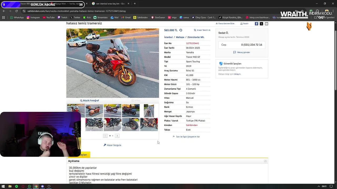This screenshot has width=337, height=189.
Task: Click Kredi Teklifi Al link
Action: click(202, 30)
